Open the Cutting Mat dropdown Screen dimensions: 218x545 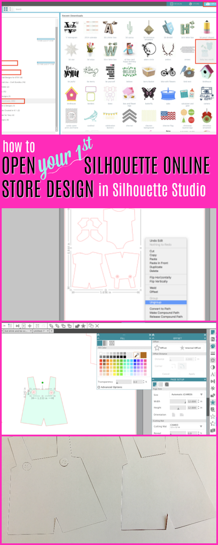pos(187,426)
